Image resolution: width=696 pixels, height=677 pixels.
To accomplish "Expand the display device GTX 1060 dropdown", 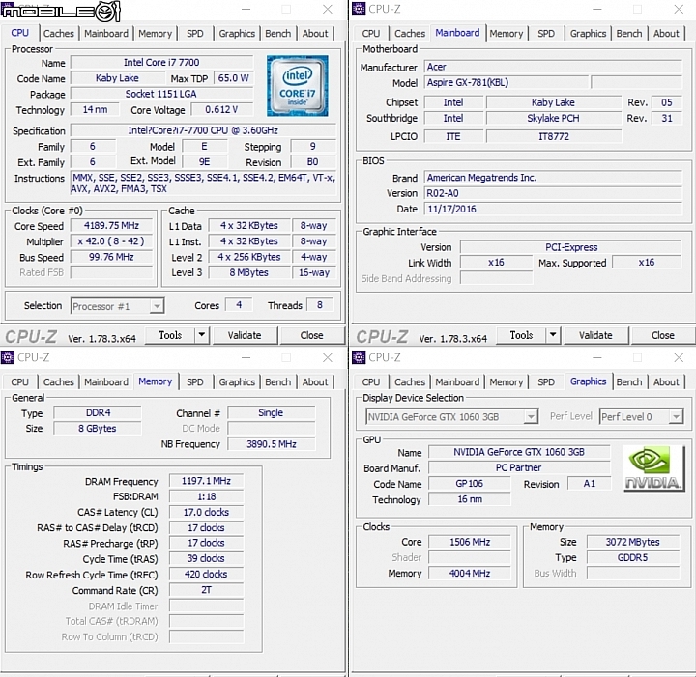I will (531, 417).
